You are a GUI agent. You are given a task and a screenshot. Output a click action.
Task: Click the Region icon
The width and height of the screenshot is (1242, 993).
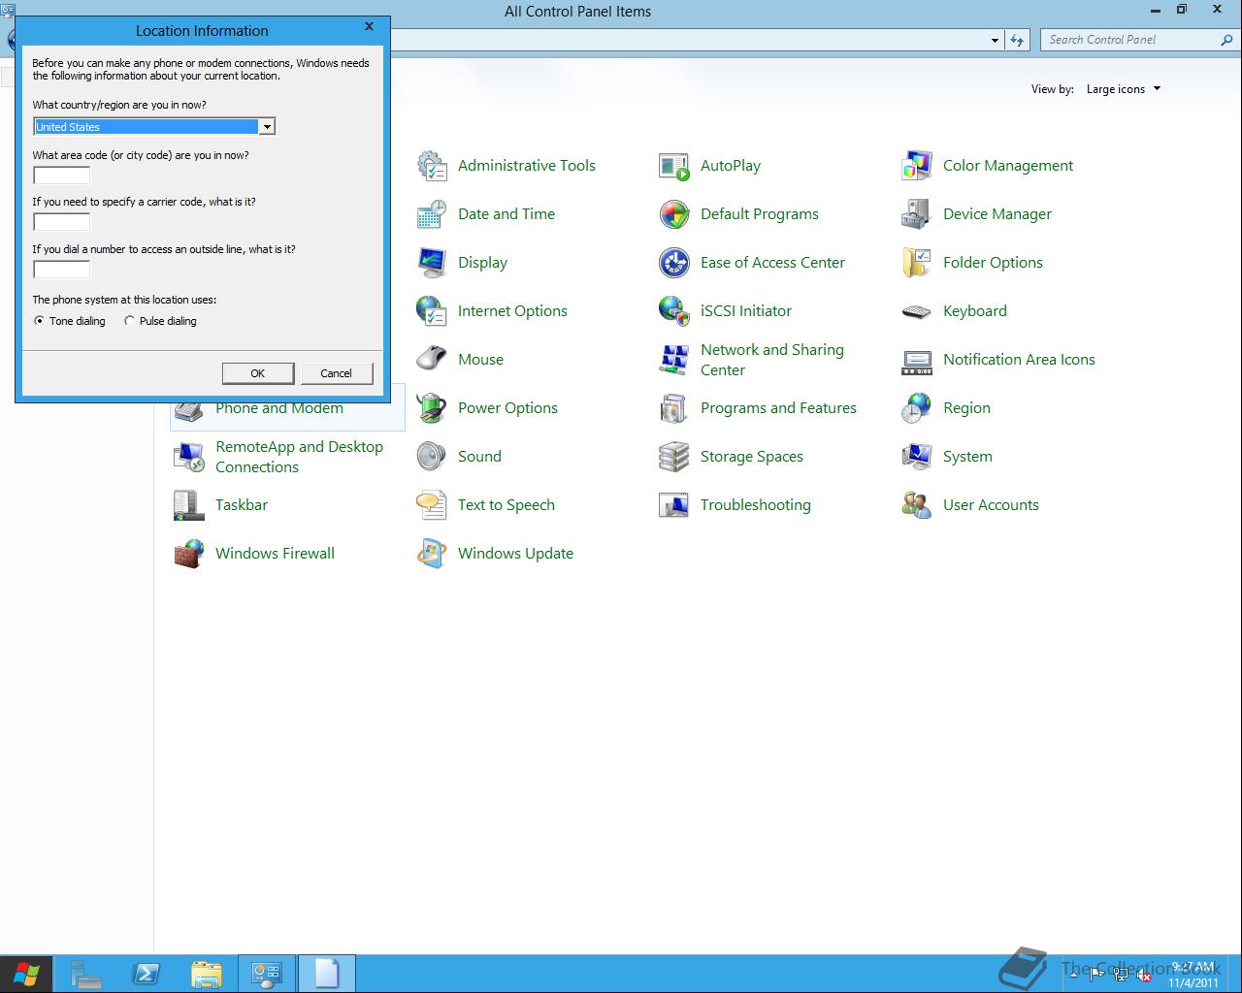917,408
